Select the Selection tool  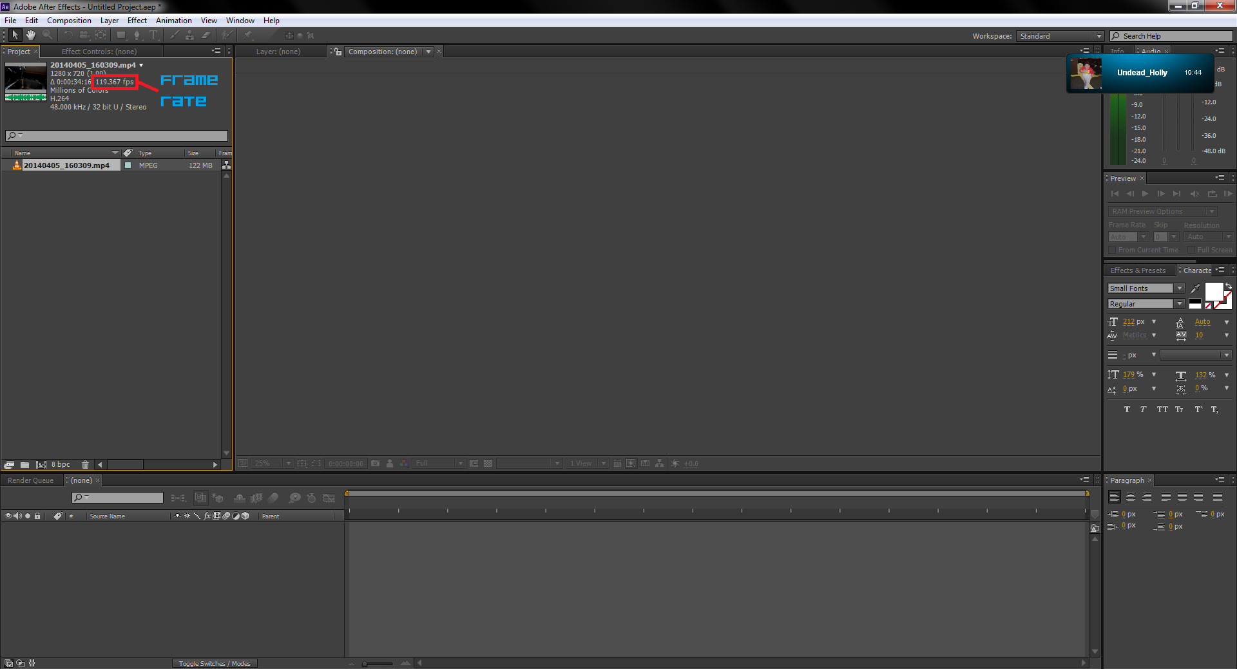pos(15,35)
